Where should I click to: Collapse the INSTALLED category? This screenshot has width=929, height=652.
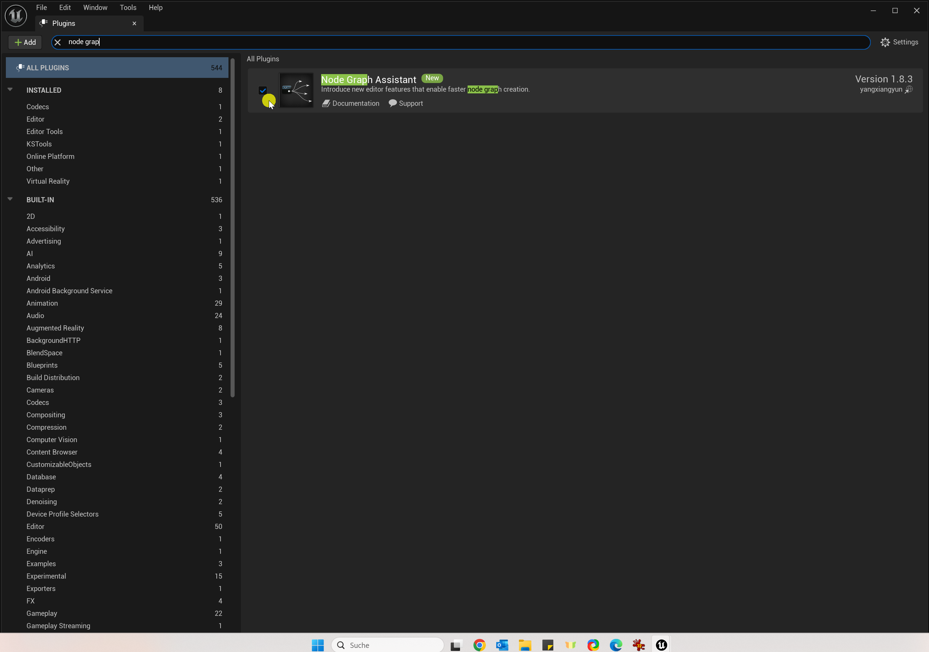click(x=10, y=90)
